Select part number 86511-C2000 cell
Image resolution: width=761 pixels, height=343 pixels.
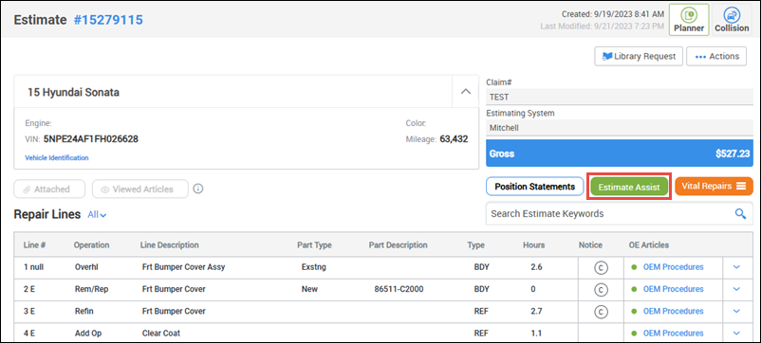399,289
